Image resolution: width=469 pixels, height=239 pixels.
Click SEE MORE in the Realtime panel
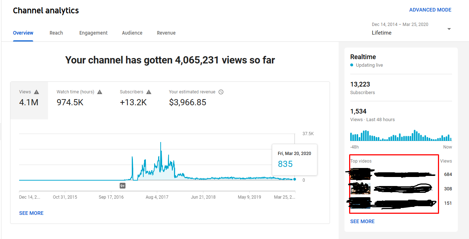click(x=362, y=221)
